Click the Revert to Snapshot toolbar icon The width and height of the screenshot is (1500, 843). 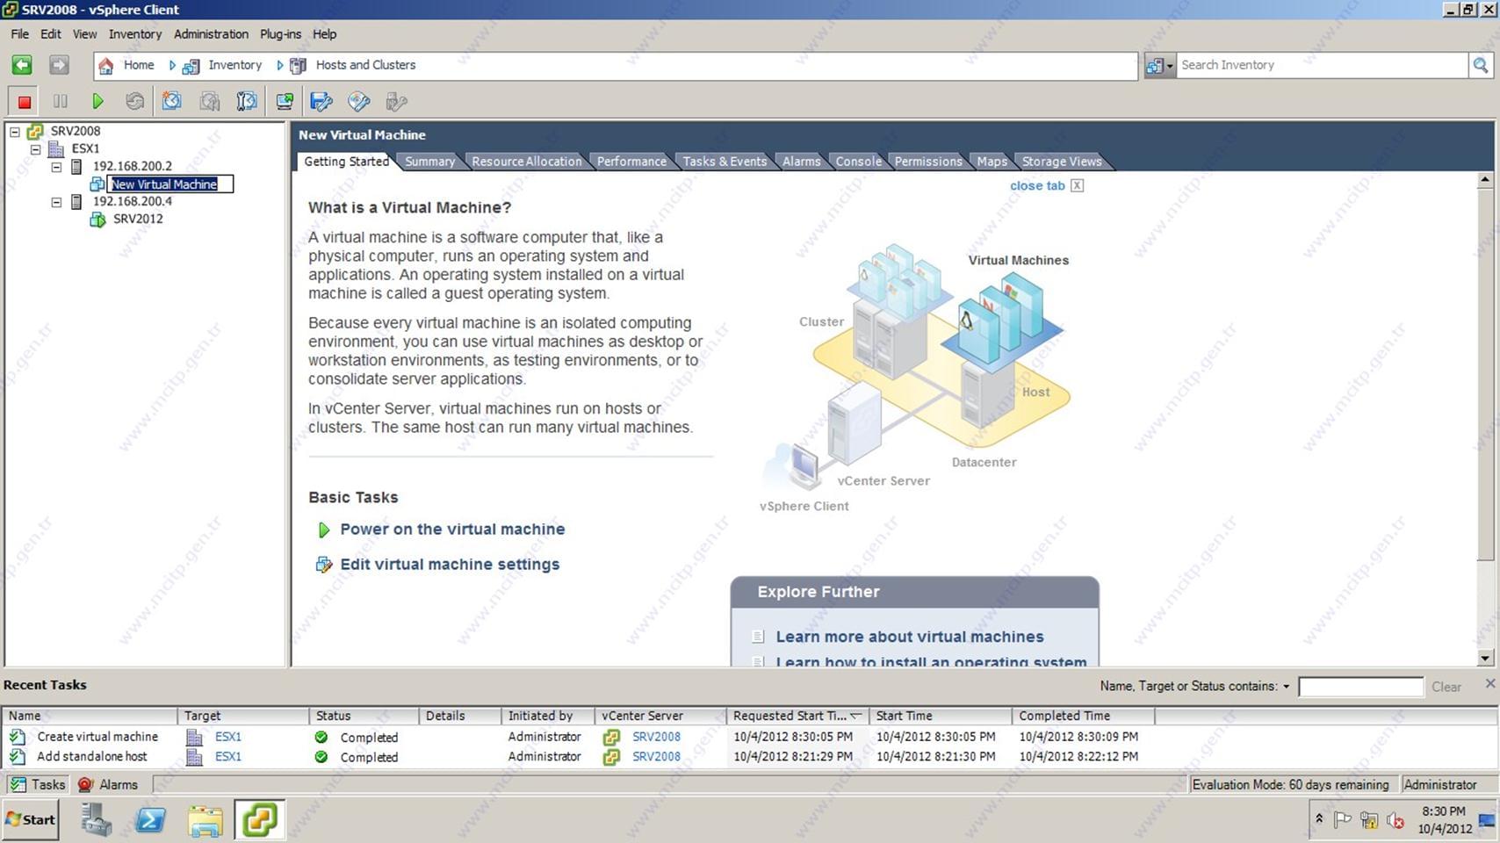(209, 102)
